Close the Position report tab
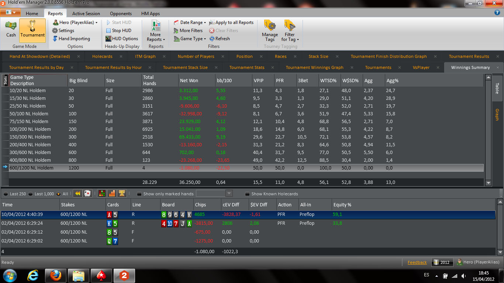Viewport: 504px width, 283px height. (x=261, y=56)
